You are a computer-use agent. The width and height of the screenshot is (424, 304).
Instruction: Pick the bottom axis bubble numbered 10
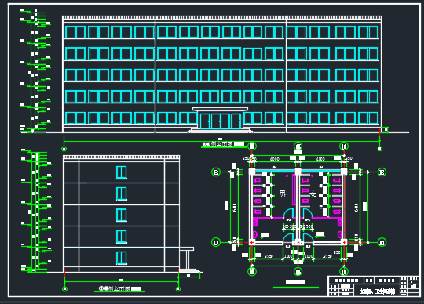click(344, 271)
